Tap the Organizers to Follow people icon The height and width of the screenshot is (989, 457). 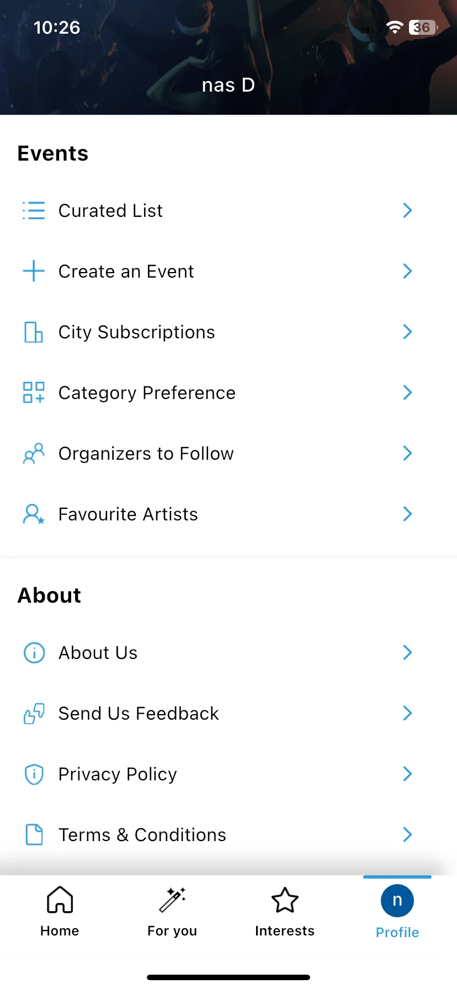pyautogui.click(x=34, y=453)
